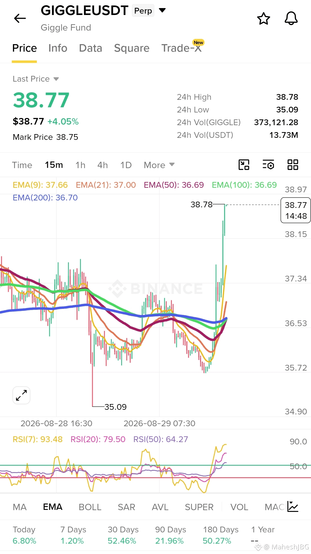Screen dimensions: 311x554
Task: Enable the SAR indicator
Action: tap(126, 507)
